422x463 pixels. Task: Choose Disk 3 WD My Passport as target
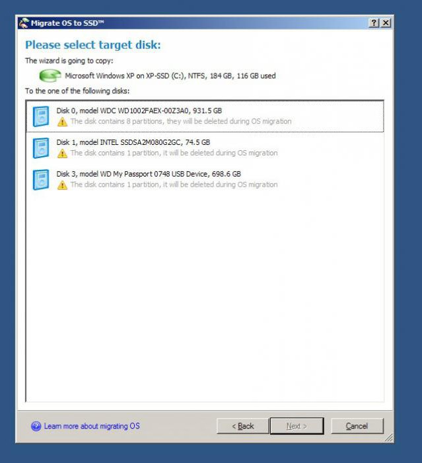pyautogui.click(x=205, y=179)
